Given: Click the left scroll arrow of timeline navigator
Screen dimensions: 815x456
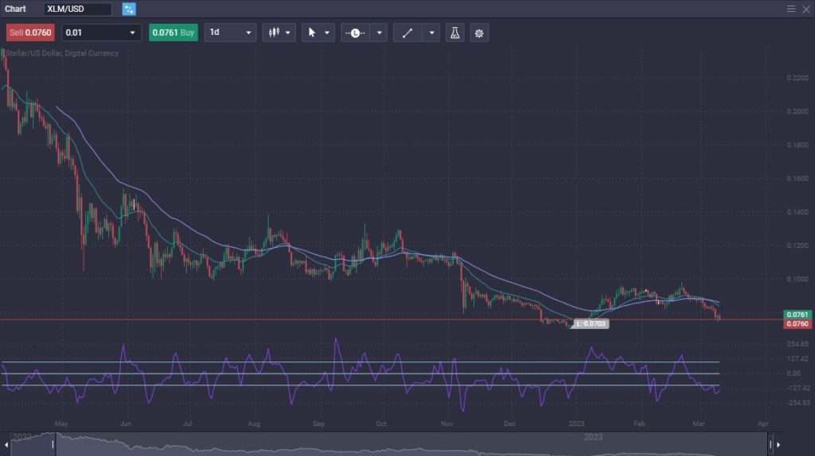Looking at the screenshot, I should coord(5,444).
